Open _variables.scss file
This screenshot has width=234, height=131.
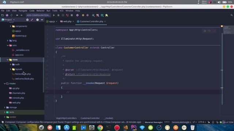(22, 50)
